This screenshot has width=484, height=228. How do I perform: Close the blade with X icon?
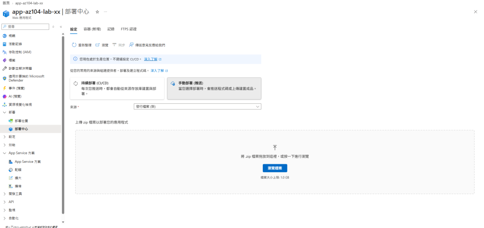475,12
